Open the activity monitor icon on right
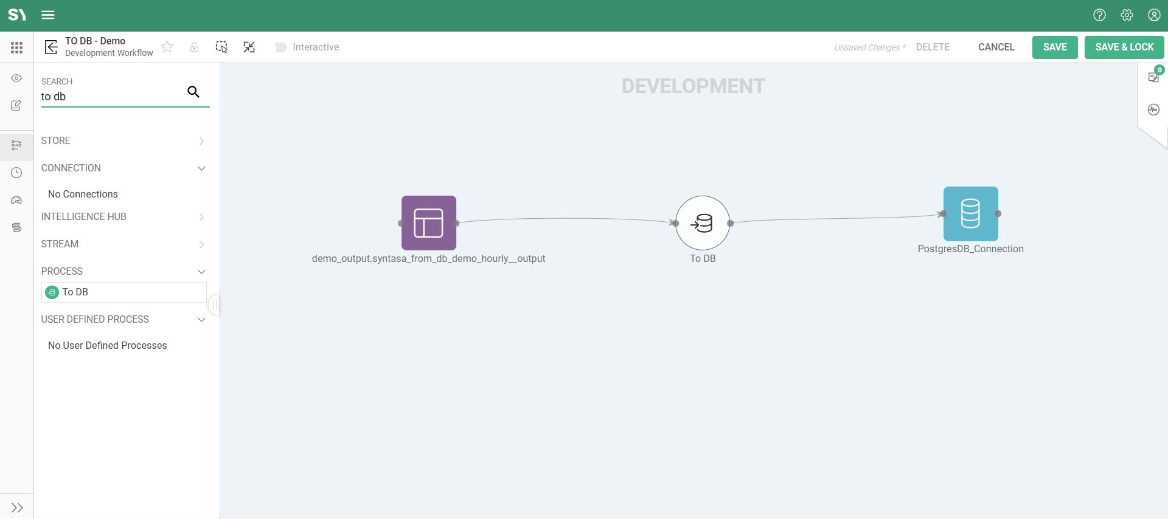The height and width of the screenshot is (519, 1168). point(1153,109)
